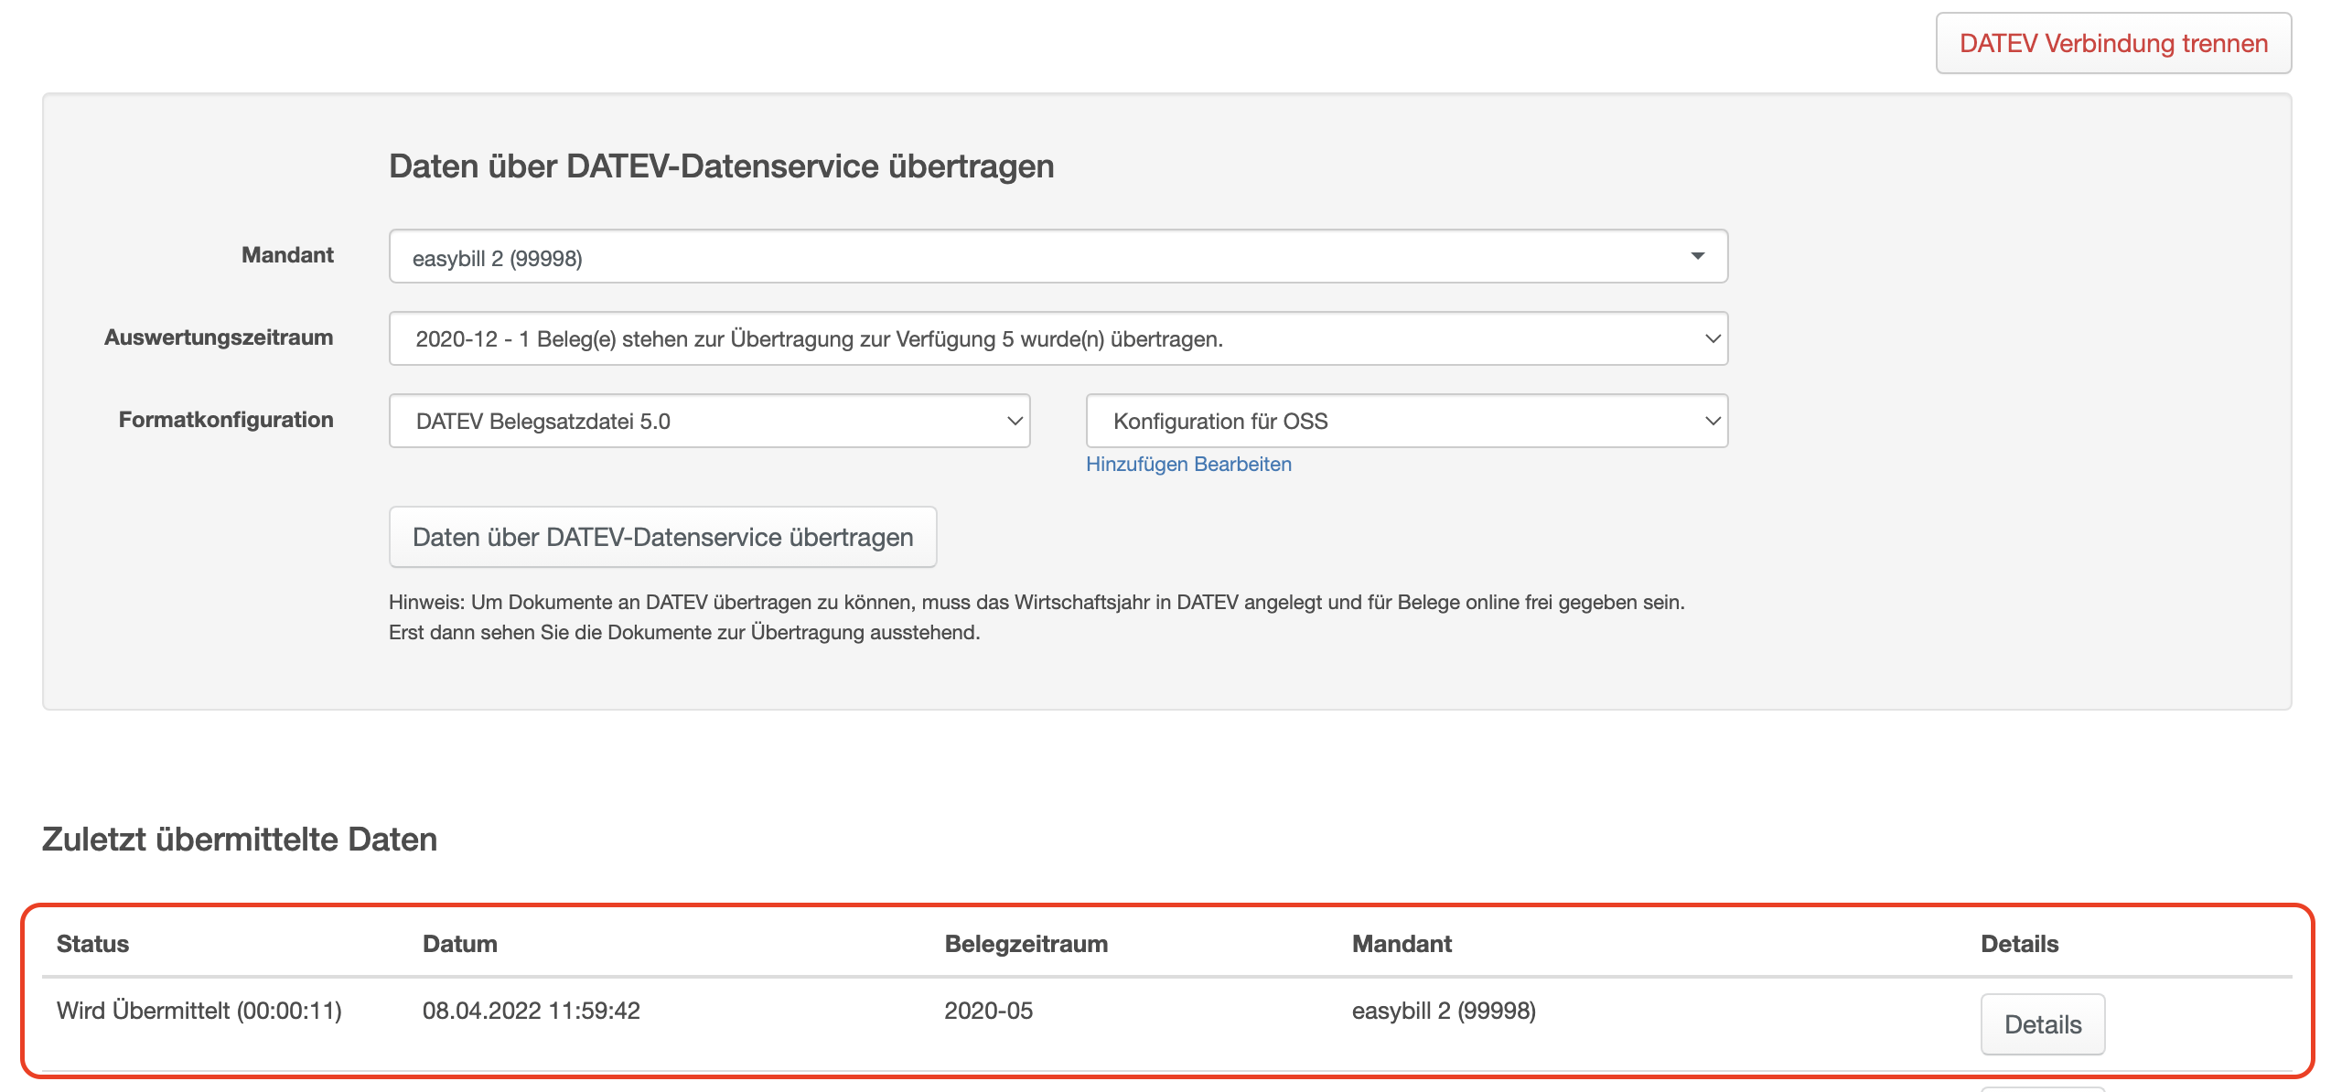The image size is (2331, 1092).
Task: Open the DATEV Belegsatzdatei 5.0 format dropdown
Action: [x=709, y=422]
